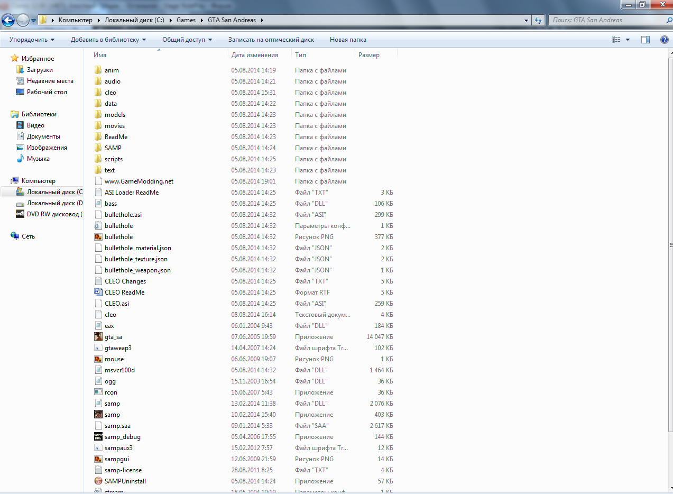Viewport: 673px width, 494px height.
Task: Select the sampaux3 font file icon
Action: 98,448
